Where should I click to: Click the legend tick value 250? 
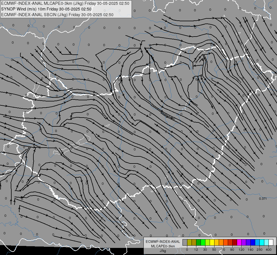(x=259, y=250)
